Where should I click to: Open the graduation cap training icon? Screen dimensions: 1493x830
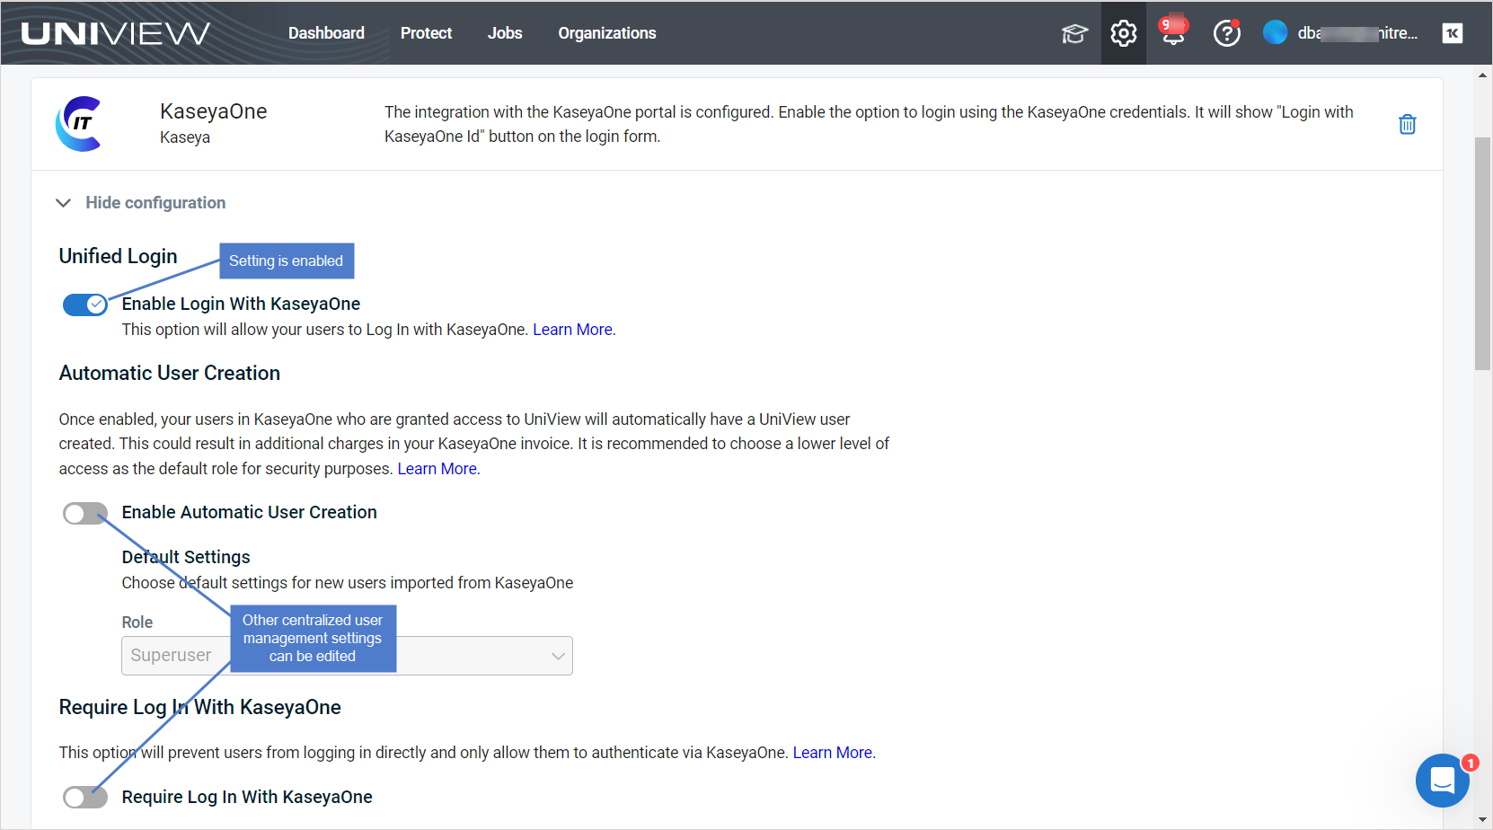pyautogui.click(x=1074, y=33)
